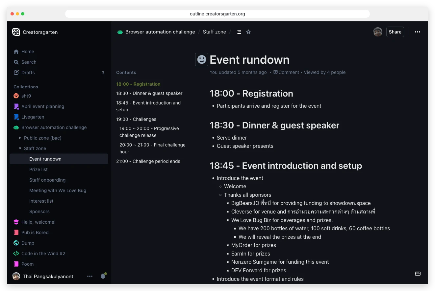This screenshot has width=435, height=291.
Task: Jump to Progressive challenge release in Contents
Action: pyautogui.click(x=149, y=132)
